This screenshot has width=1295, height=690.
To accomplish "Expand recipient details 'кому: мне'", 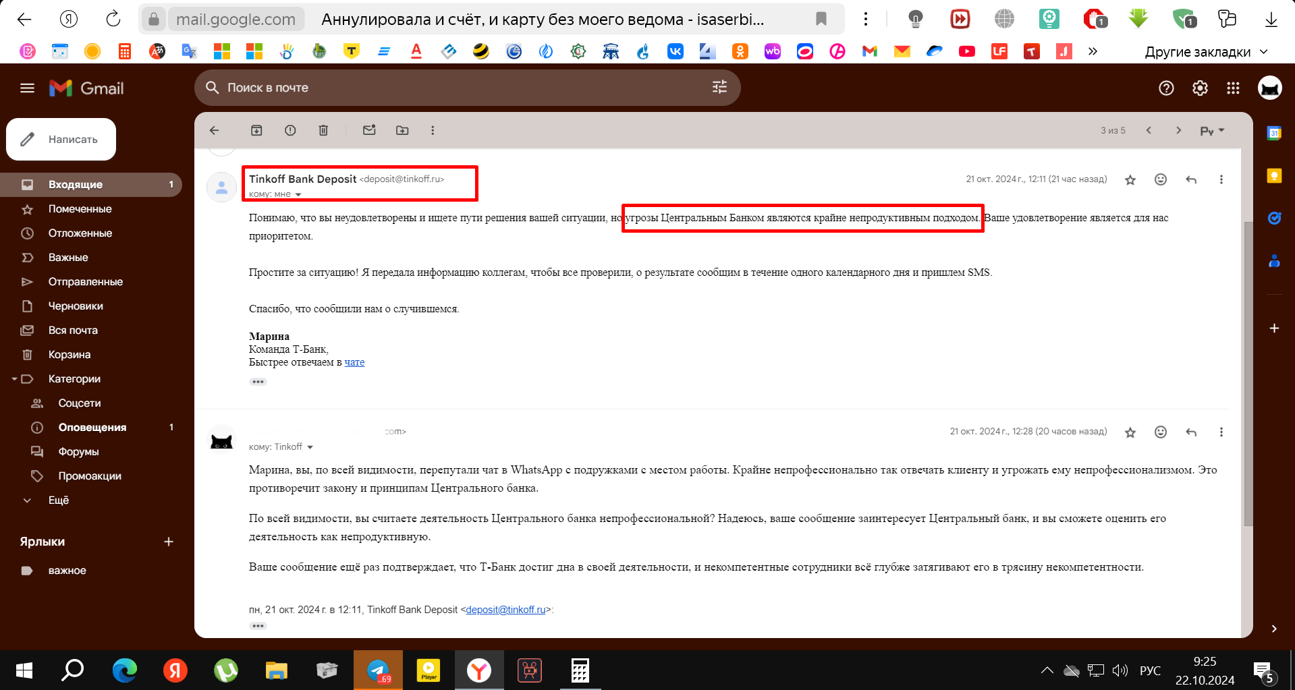I will pos(298,194).
